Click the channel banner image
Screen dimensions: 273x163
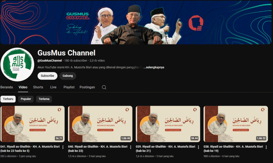pyautogui.click(x=136, y=22)
